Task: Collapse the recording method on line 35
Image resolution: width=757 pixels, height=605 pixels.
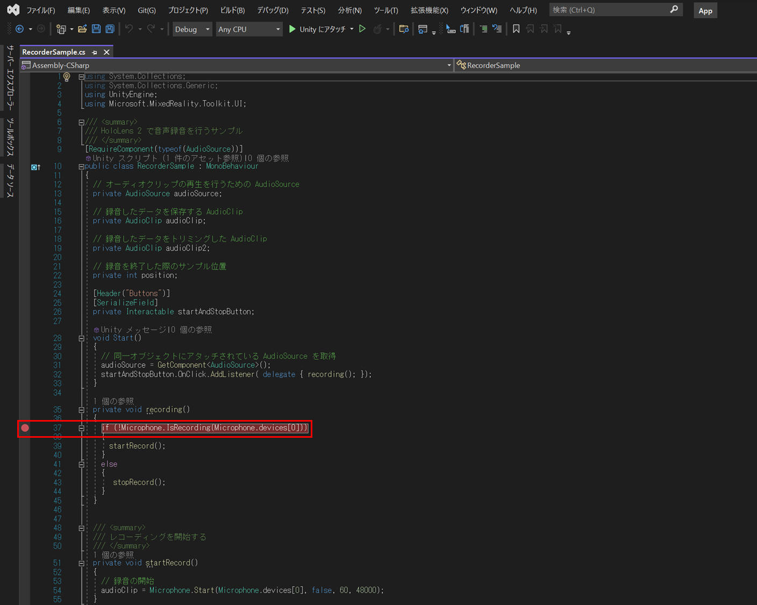Action: [81, 410]
